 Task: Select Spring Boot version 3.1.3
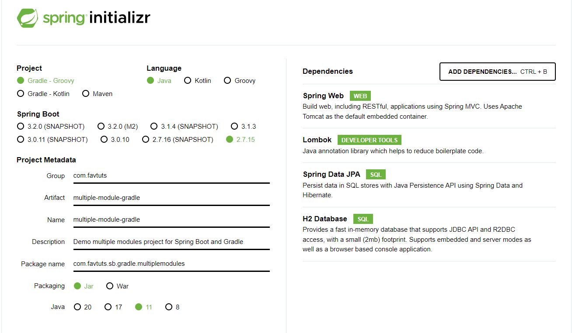244,127
